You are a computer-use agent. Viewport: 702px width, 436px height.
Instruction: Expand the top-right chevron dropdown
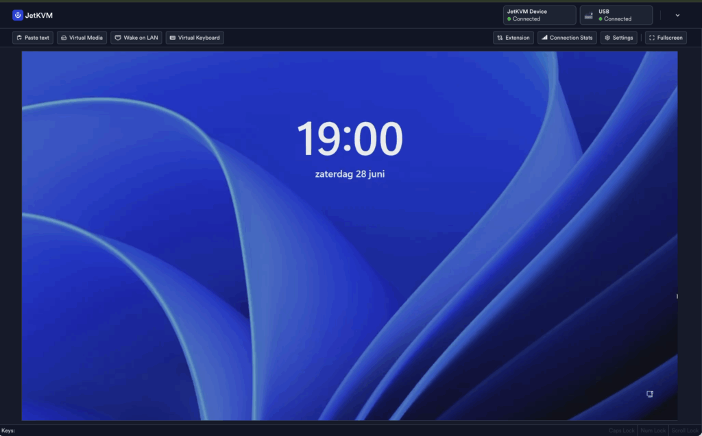click(678, 15)
